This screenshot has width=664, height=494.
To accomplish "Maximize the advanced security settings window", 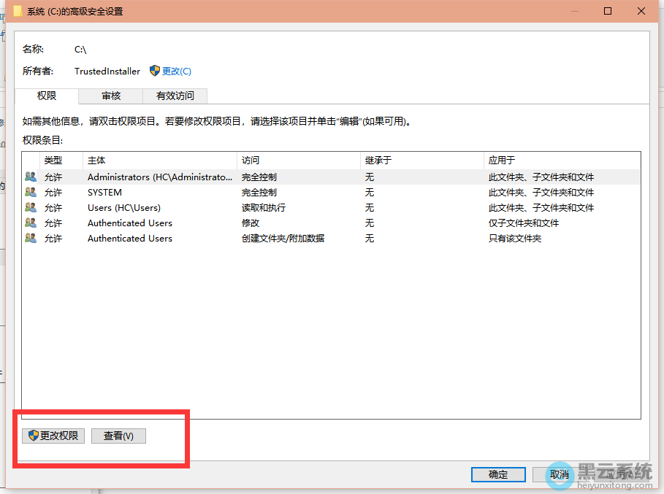I will point(608,11).
